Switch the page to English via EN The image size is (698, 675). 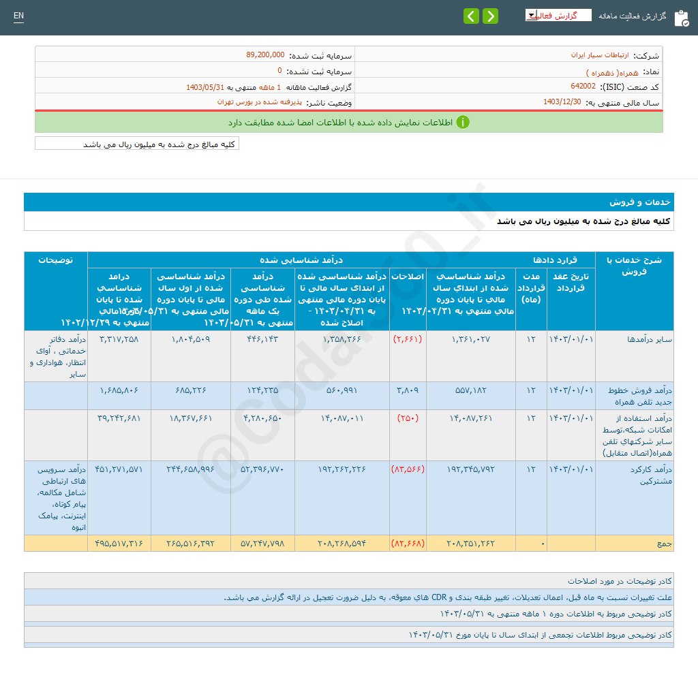tap(18, 15)
